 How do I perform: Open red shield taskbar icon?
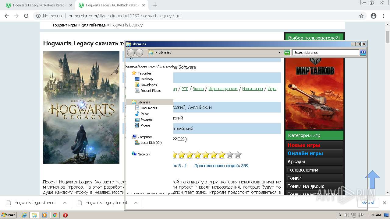pos(65,215)
